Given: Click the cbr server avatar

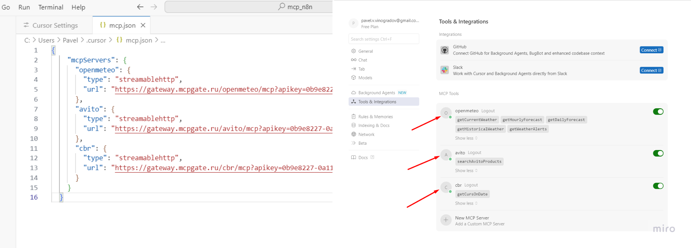Looking at the screenshot, I should [446, 187].
